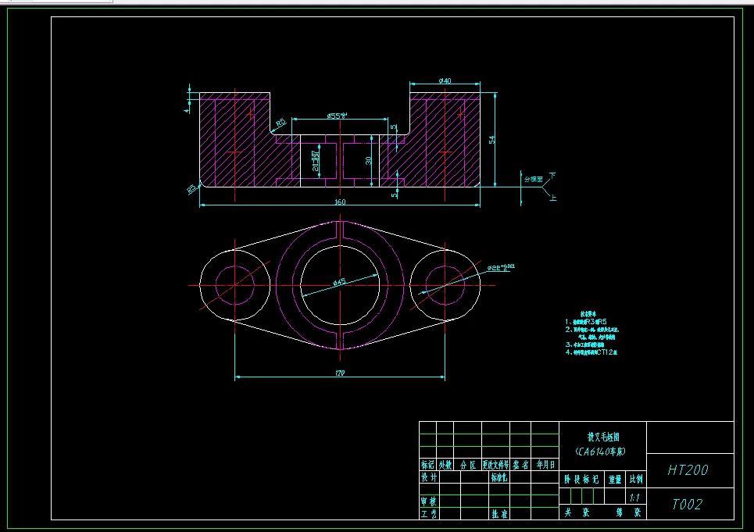Screen dimensions: 754x532
Task: Click the 分模面 parting surface label
Action: pyautogui.click(x=534, y=179)
